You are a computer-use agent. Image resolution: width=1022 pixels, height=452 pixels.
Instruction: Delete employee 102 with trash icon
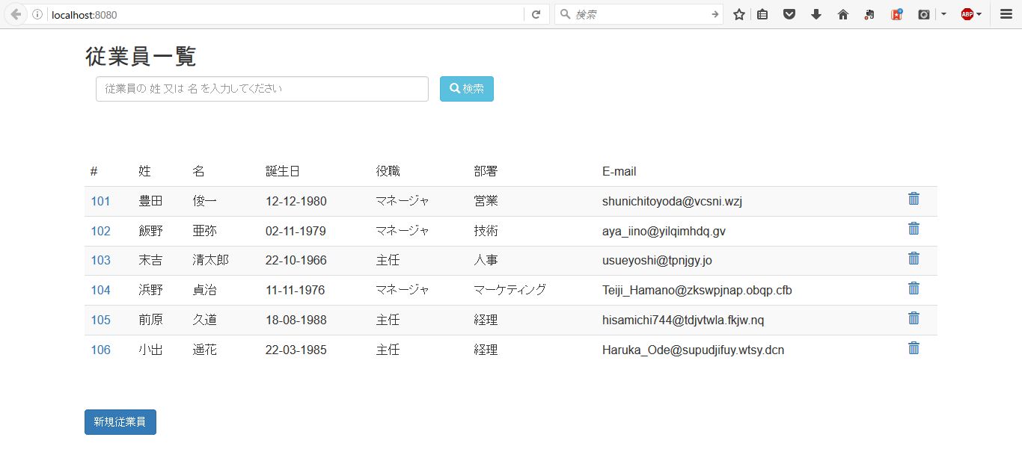(914, 229)
